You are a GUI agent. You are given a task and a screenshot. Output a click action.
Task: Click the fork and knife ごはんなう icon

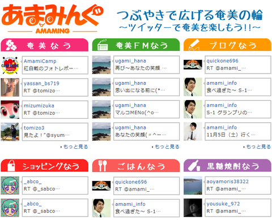[103, 166]
